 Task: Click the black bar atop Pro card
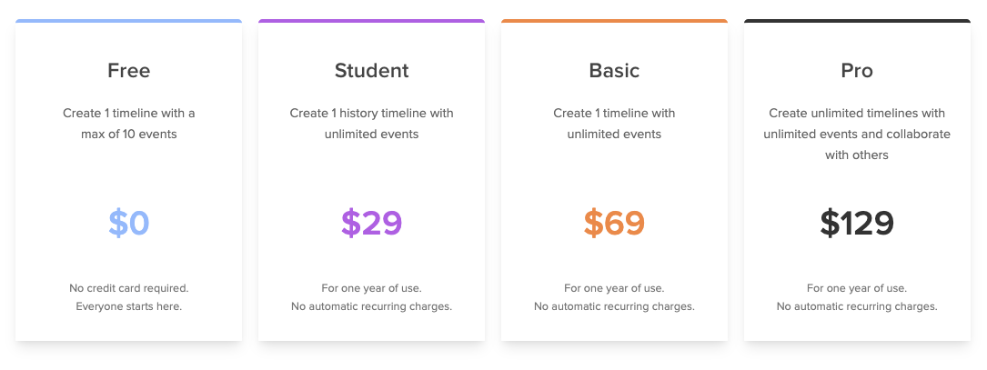pos(857,21)
